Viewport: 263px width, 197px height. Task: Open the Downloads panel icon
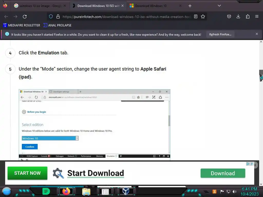238,16
